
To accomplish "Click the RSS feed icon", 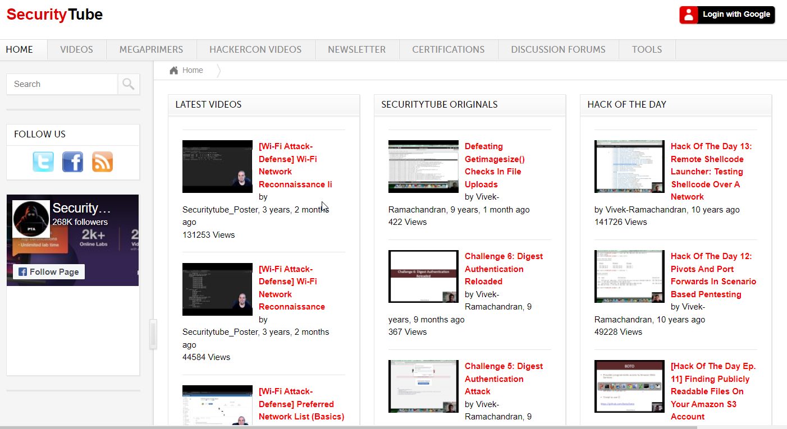I will (102, 162).
